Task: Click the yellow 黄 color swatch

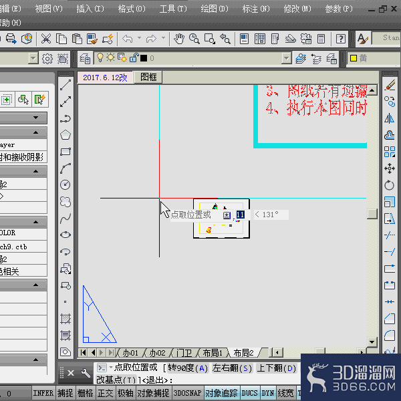Action: 354,59
